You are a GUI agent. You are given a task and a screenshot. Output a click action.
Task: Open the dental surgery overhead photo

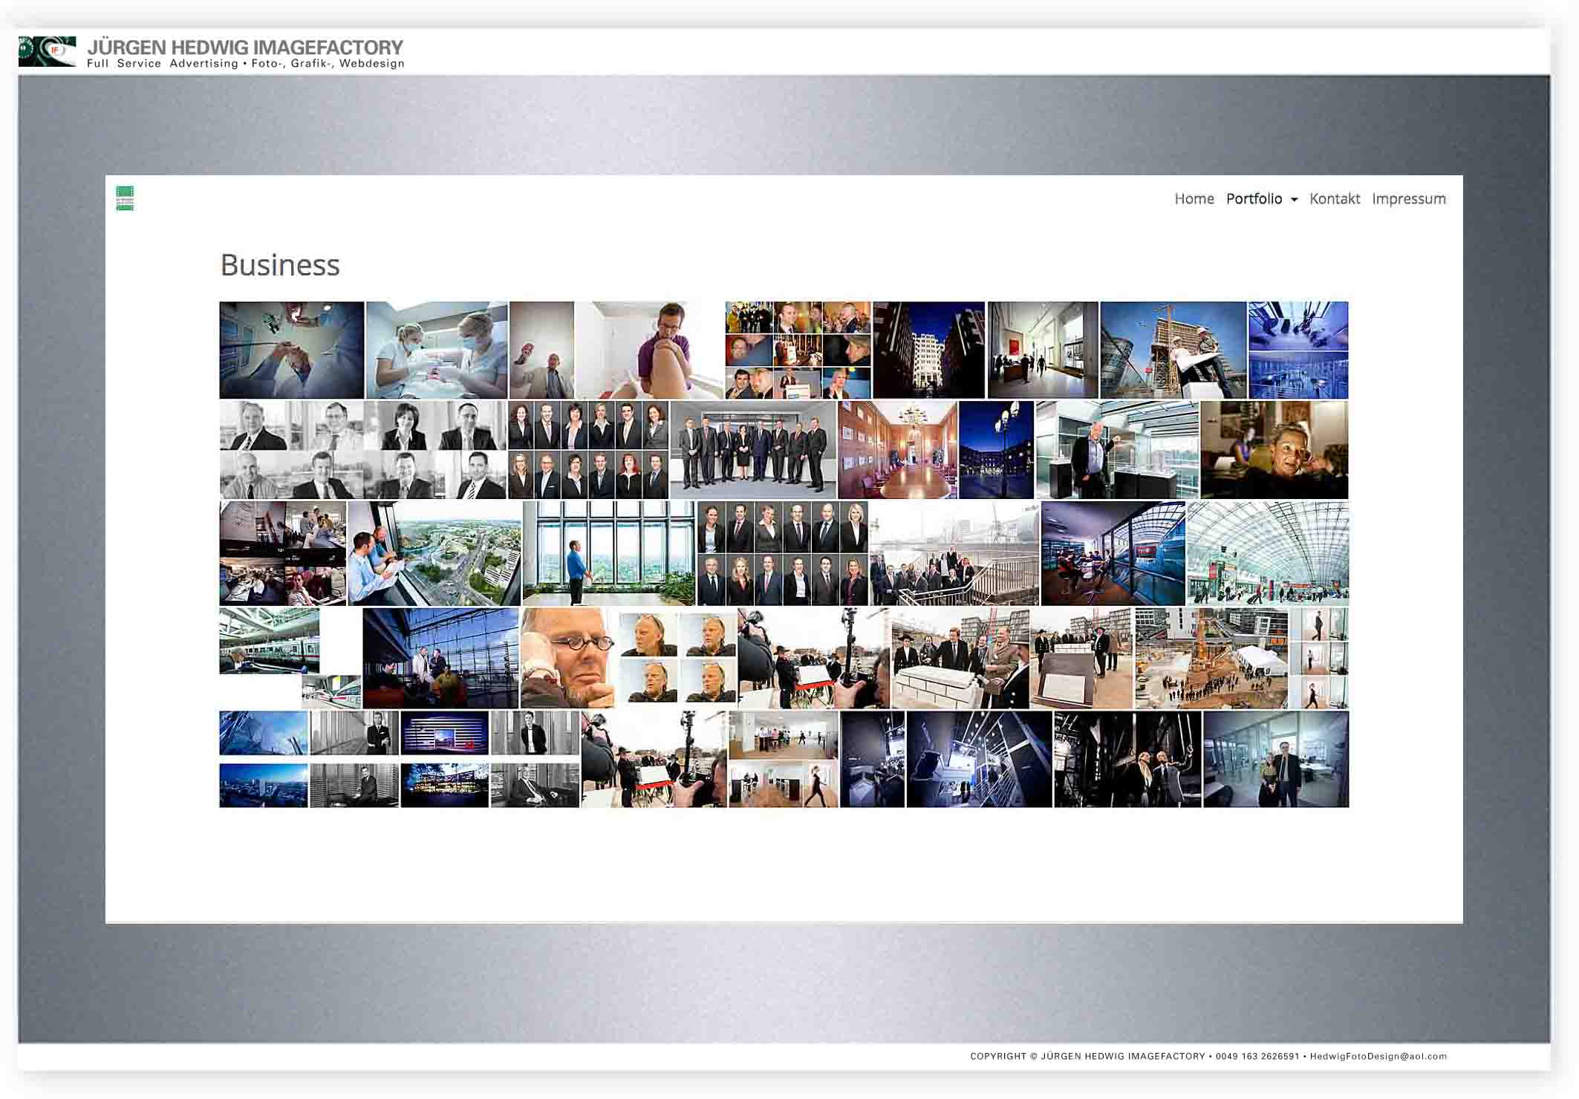tap(291, 350)
